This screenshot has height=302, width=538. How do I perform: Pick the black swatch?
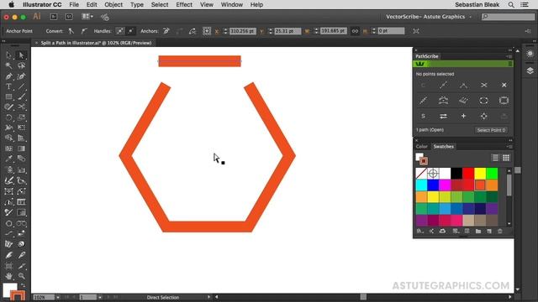coord(456,174)
